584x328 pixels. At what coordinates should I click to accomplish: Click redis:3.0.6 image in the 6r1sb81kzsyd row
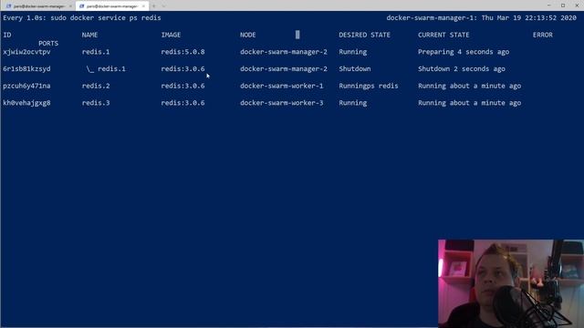click(x=182, y=69)
